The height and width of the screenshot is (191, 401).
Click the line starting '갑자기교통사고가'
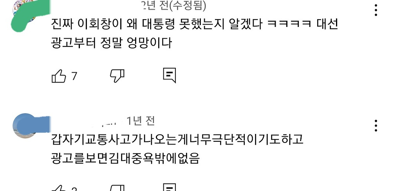coord(177,140)
